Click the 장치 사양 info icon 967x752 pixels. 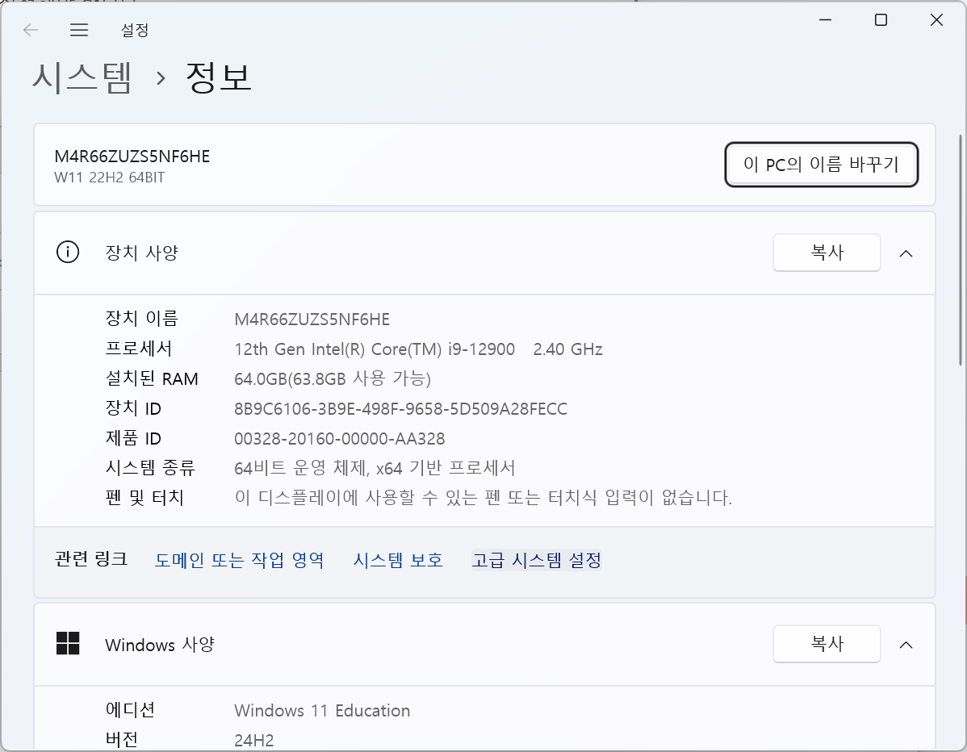click(68, 252)
